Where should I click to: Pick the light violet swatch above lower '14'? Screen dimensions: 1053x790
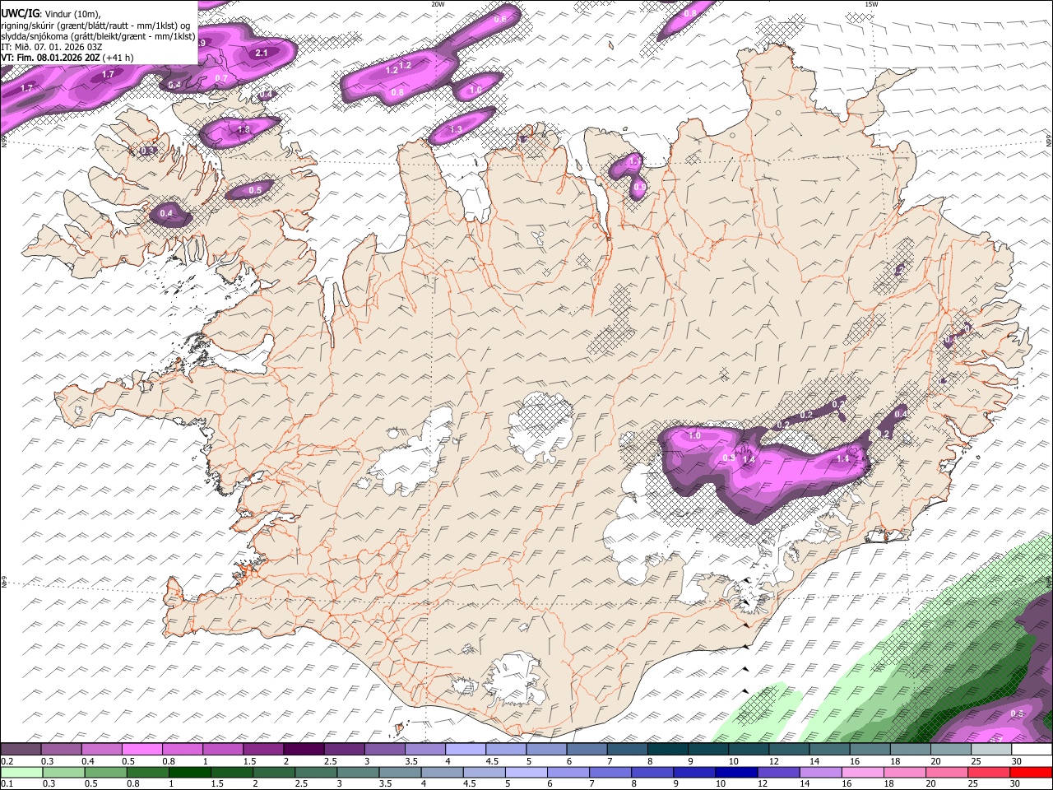point(821,772)
